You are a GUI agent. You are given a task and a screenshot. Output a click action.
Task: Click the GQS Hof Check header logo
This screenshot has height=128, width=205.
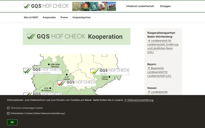coord(46,6)
